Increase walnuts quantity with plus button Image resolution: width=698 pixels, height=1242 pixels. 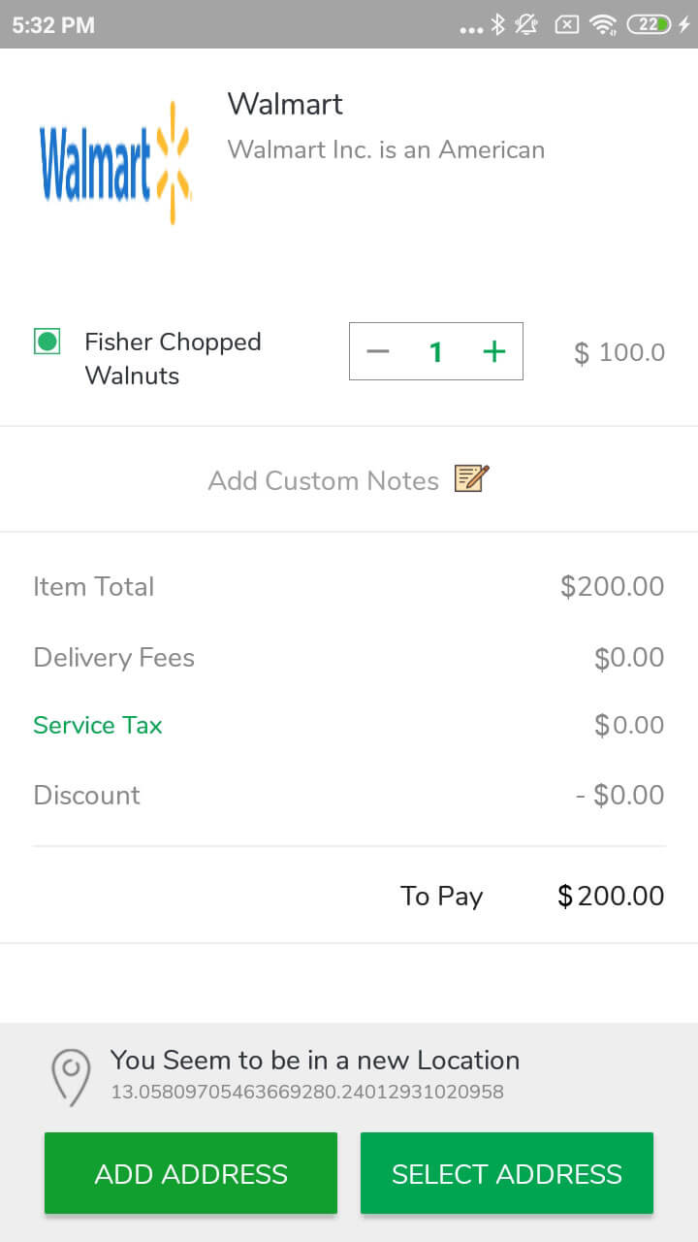click(x=494, y=351)
